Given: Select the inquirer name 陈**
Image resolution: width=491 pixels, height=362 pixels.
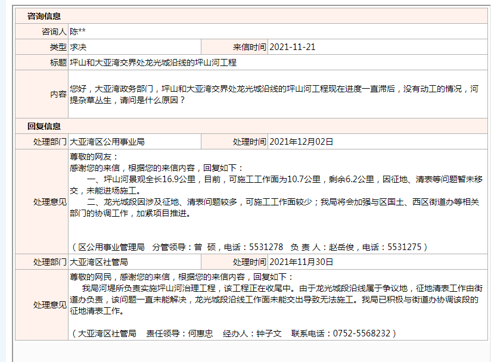Looking at the screenshot, I should (78, 32).
